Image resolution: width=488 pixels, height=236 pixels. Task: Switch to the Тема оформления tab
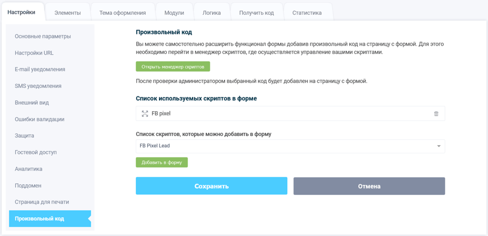coord(123,13)
